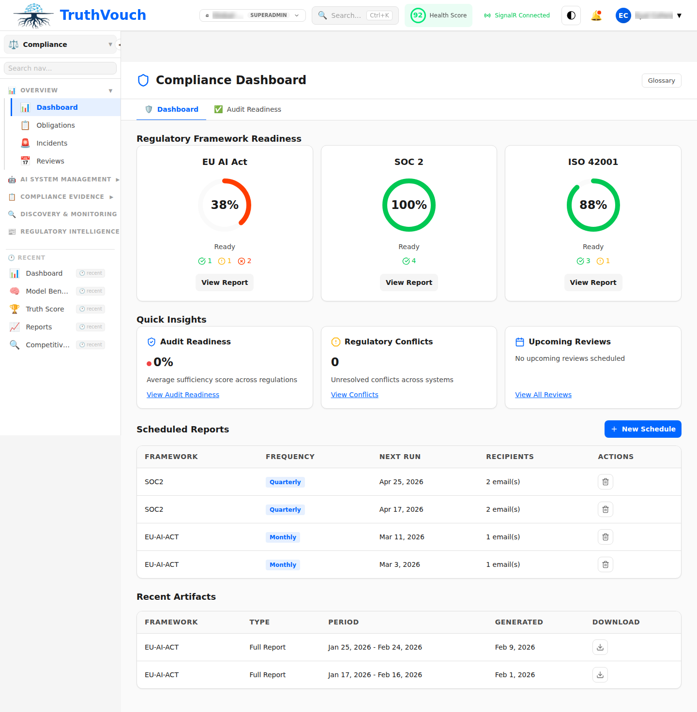
Task: Click the Health Score indicator
Action: coord(438,15)
